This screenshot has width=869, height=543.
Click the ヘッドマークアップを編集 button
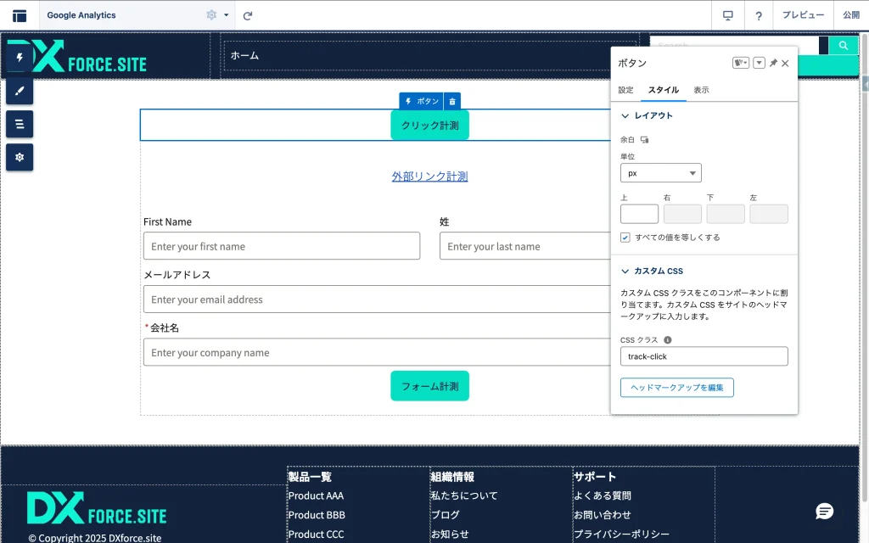tap(676, 388)
